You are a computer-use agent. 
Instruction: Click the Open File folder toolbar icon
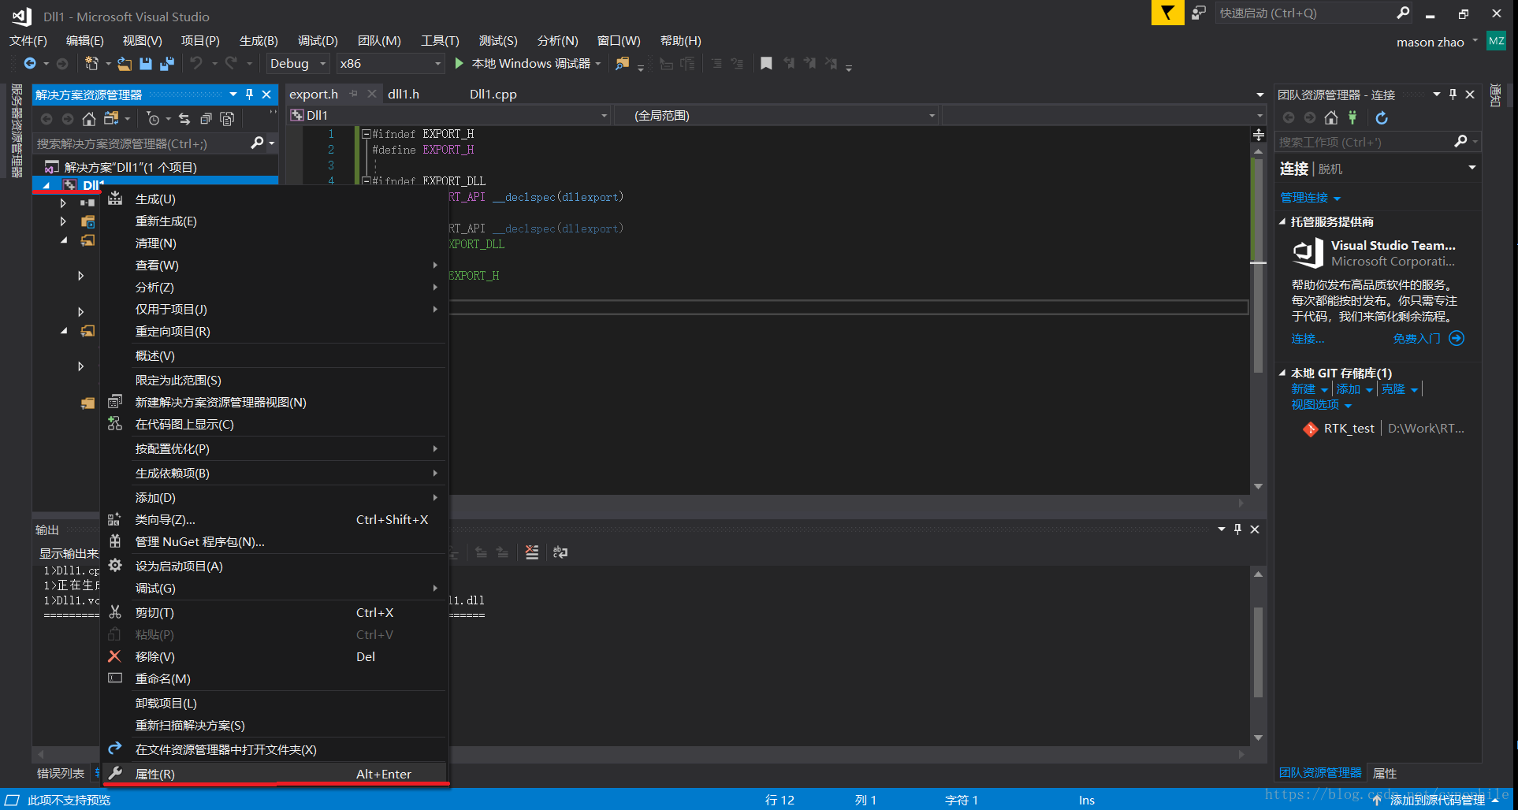pyautogui.click(x=125, y=64)
